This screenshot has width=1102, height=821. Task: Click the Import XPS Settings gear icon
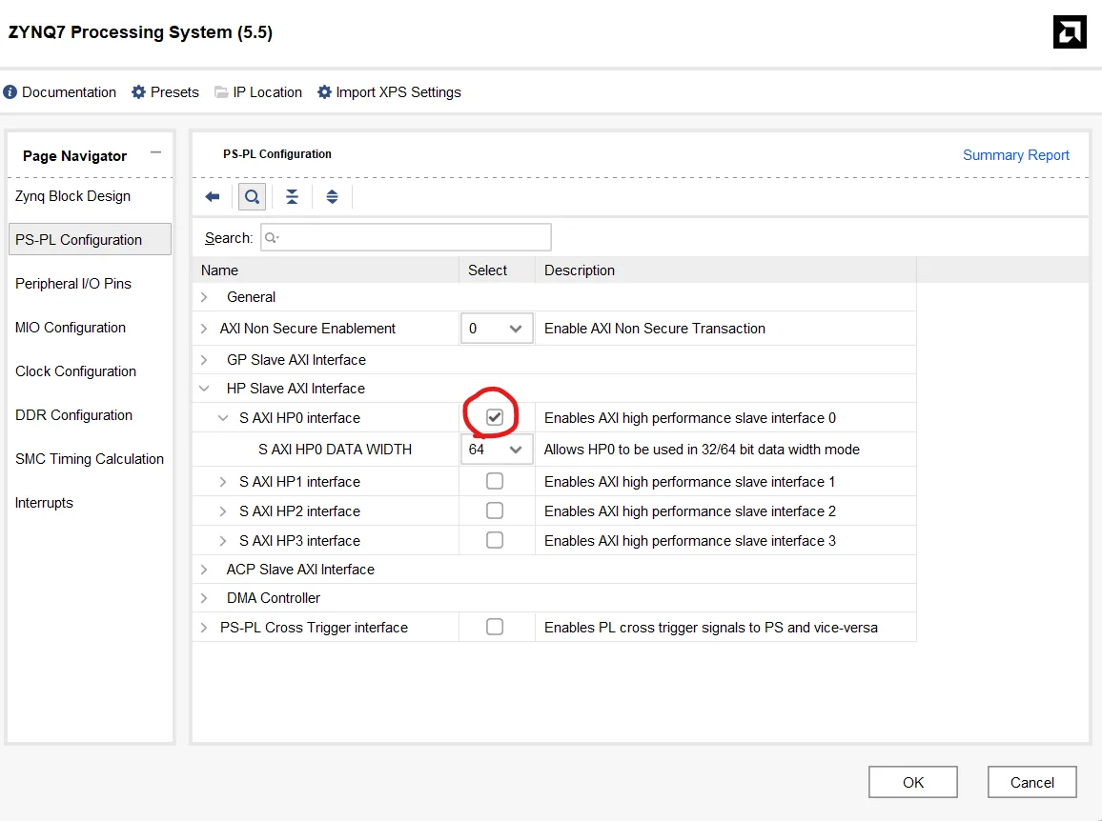(324, 92)
